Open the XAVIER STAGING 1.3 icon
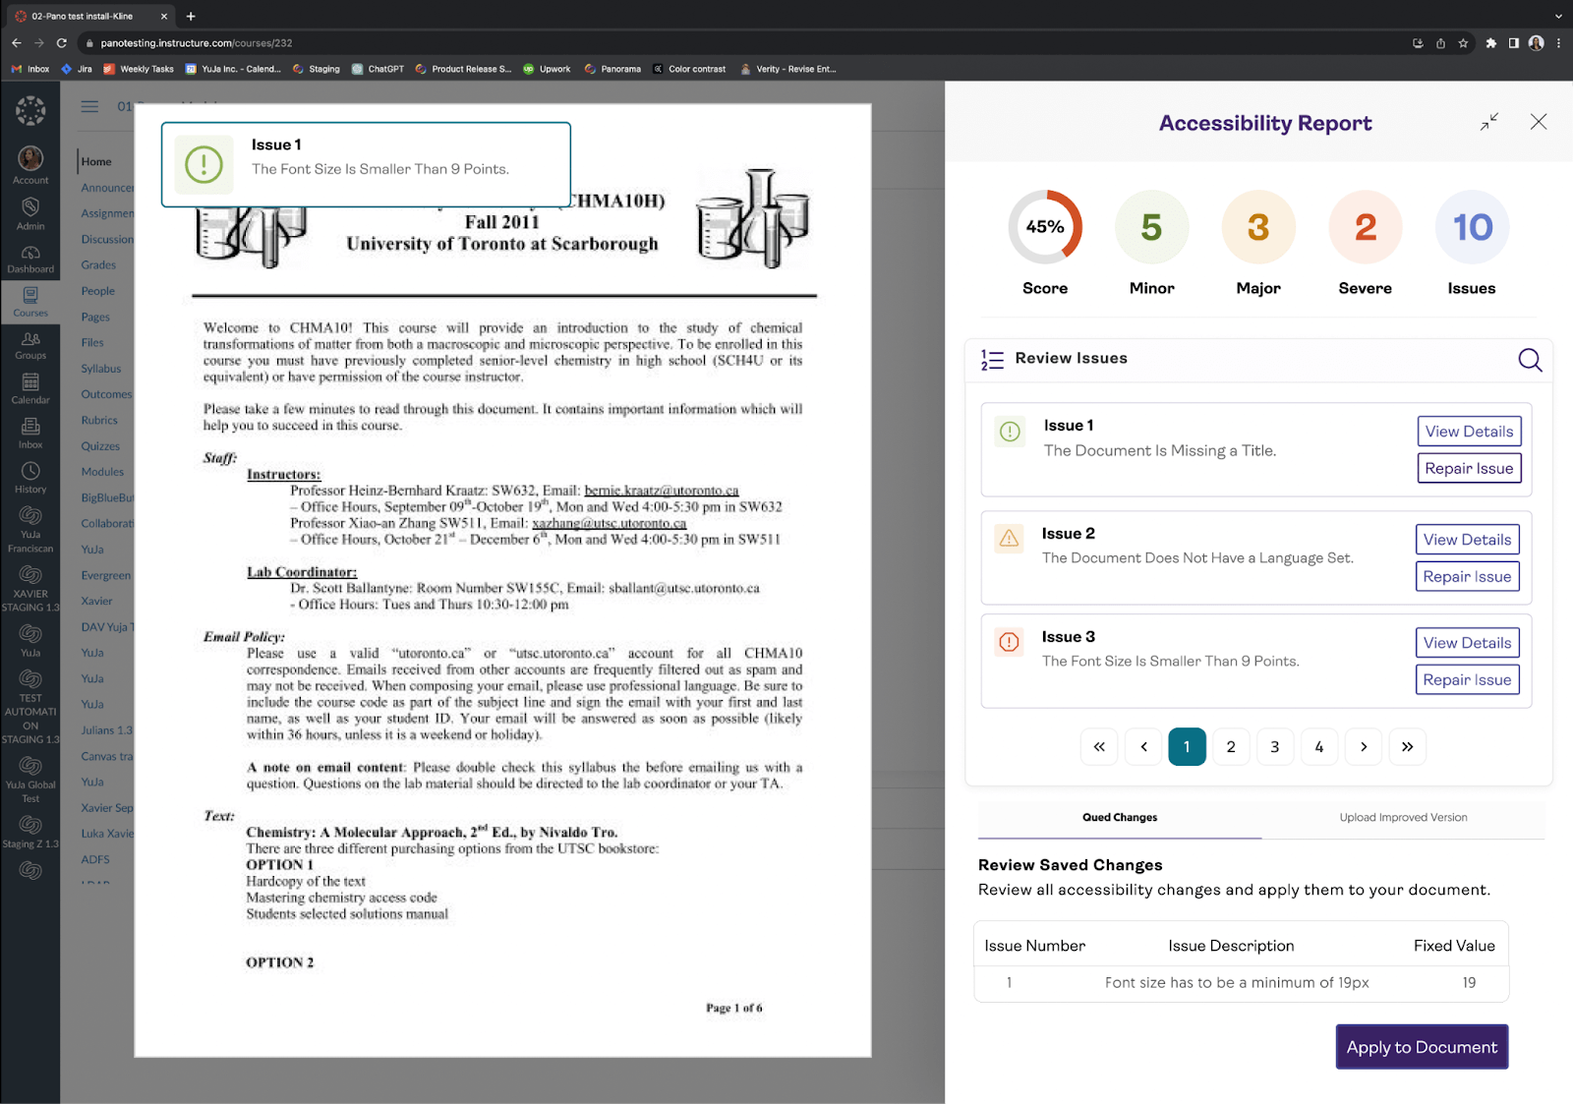Image resolution: width=1573 pixels, height=1104 pixels. 30,574
